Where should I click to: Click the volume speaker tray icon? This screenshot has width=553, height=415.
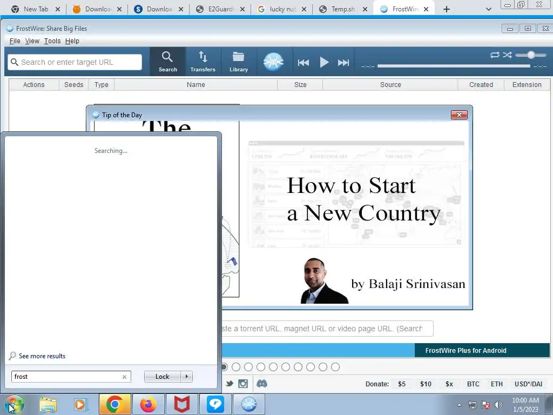[x=498, y=405]
